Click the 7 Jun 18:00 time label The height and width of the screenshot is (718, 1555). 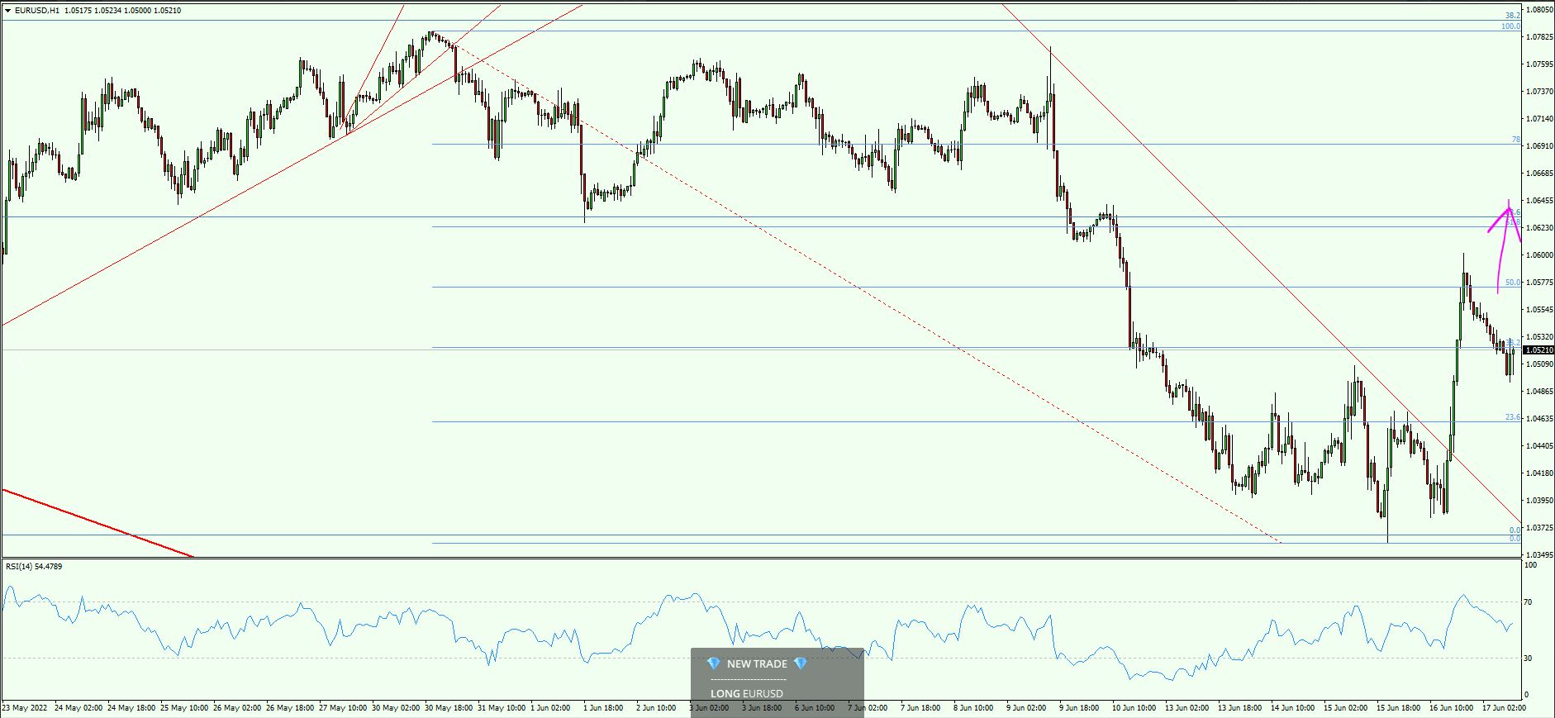921,708
